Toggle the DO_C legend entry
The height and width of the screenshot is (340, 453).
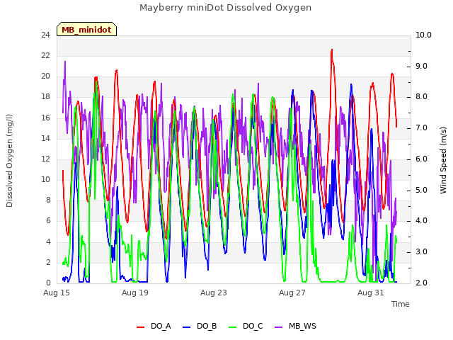point(246,326)
